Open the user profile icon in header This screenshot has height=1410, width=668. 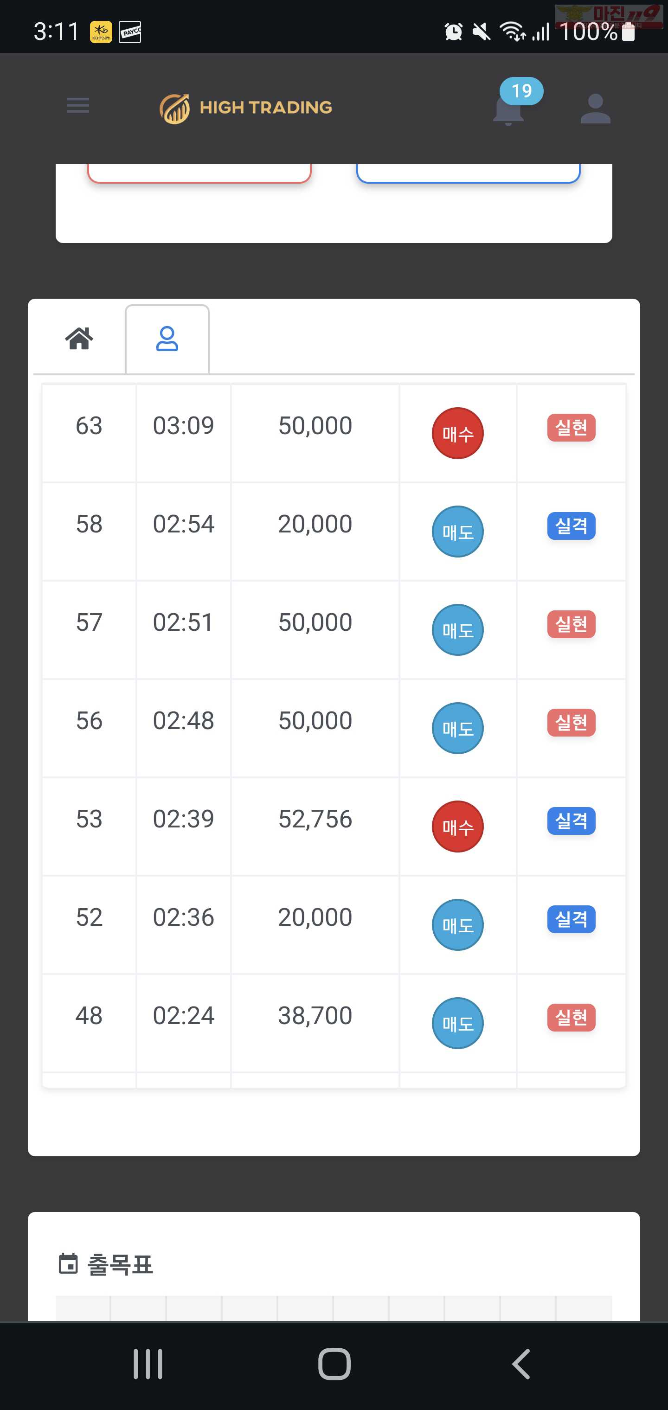pyautogui.click(x=595, y=108)
